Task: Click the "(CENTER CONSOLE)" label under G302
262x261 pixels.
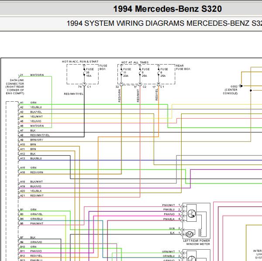Action: pyautogui.click(x=230, y=92)
